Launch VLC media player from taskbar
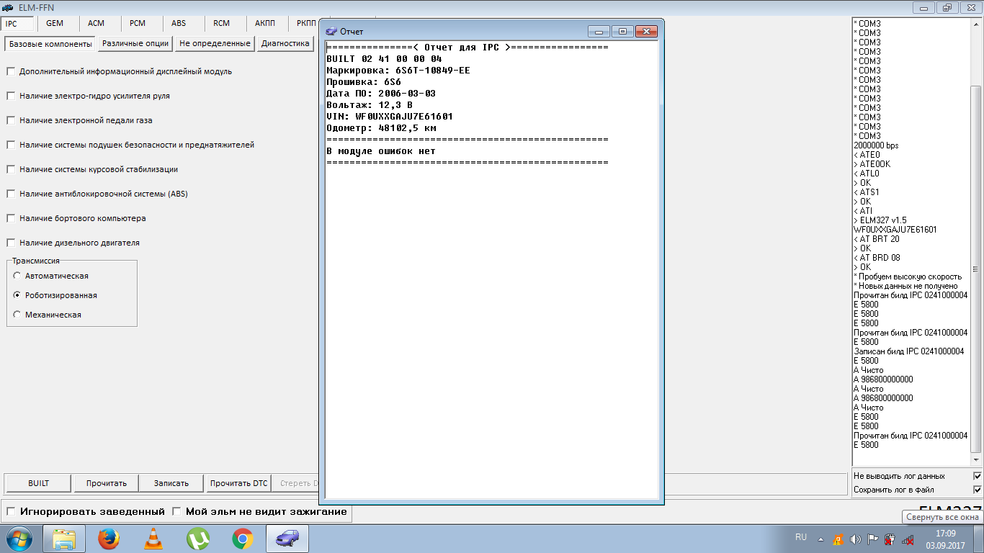 click(153, 539)
